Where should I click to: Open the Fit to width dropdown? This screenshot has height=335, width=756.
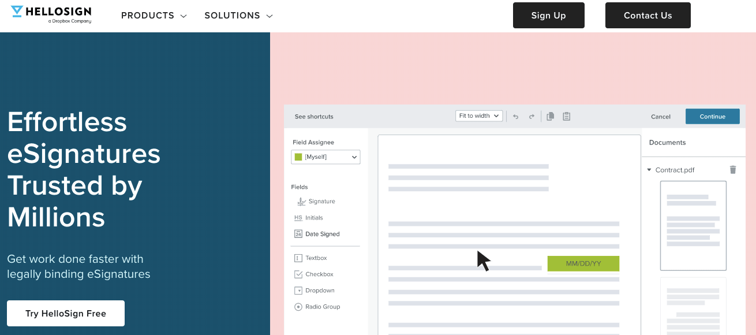click(x=479, y=116)
